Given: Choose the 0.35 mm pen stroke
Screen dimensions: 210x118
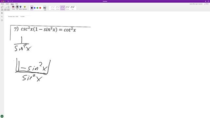Looking at the screenshot, I should tap(58, 8).
